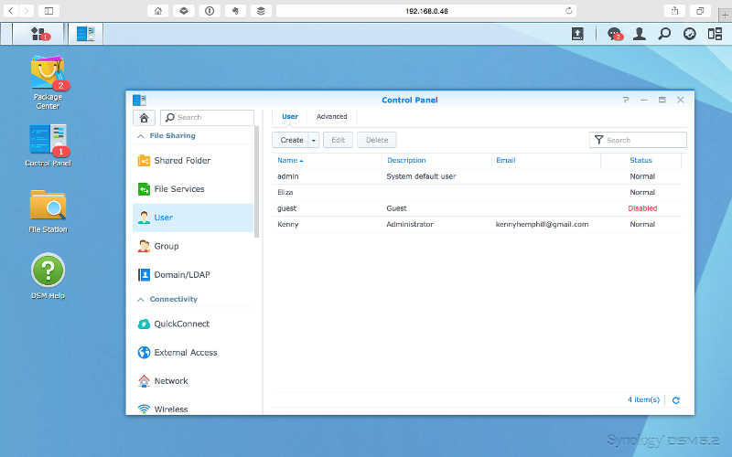732x457 pixels.
Task: Click the 4 item(s) count
Action: tap(643, 399)
